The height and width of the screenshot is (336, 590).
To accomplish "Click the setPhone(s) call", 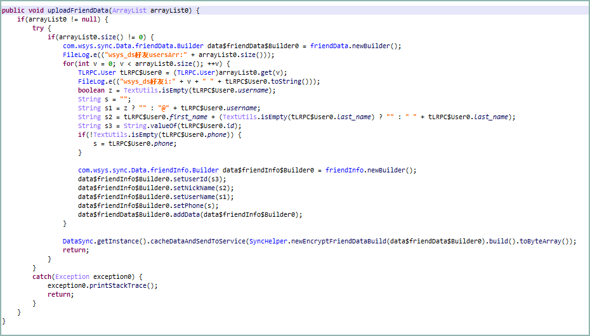I will [x=194, y=205].
